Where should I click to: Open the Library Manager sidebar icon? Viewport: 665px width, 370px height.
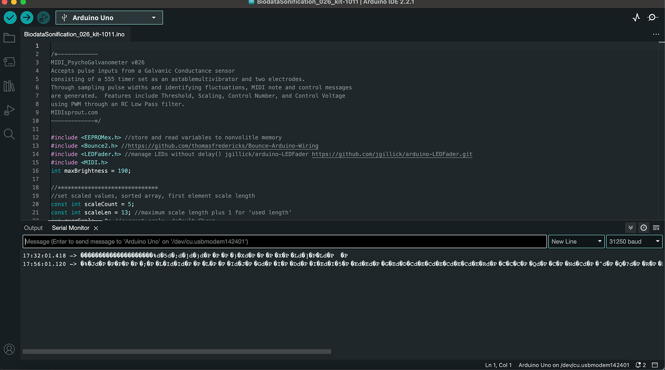9,86
